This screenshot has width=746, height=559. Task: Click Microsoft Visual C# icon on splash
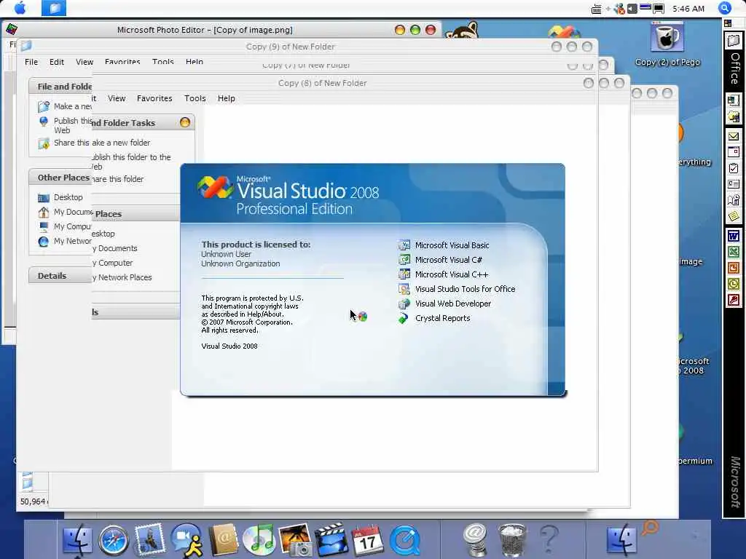[404, 260]
